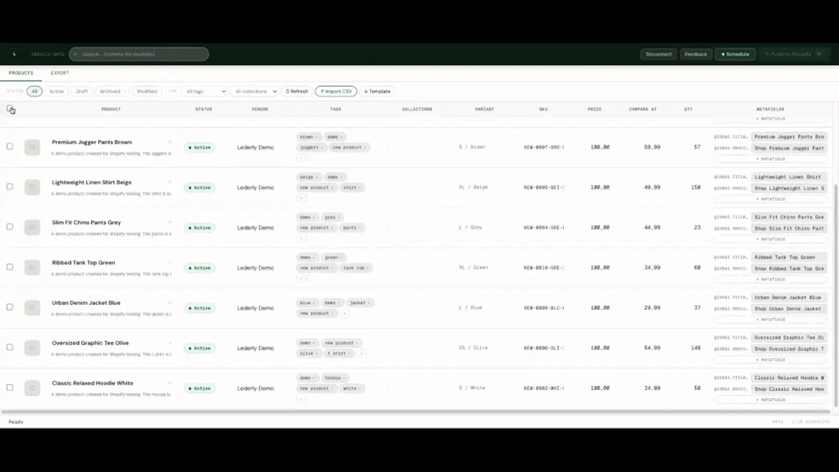This screenshot has height=472, width=839.
Task: Add metafield below Urban Denim Jacket metafields
Action: click(x=770, y=319)
